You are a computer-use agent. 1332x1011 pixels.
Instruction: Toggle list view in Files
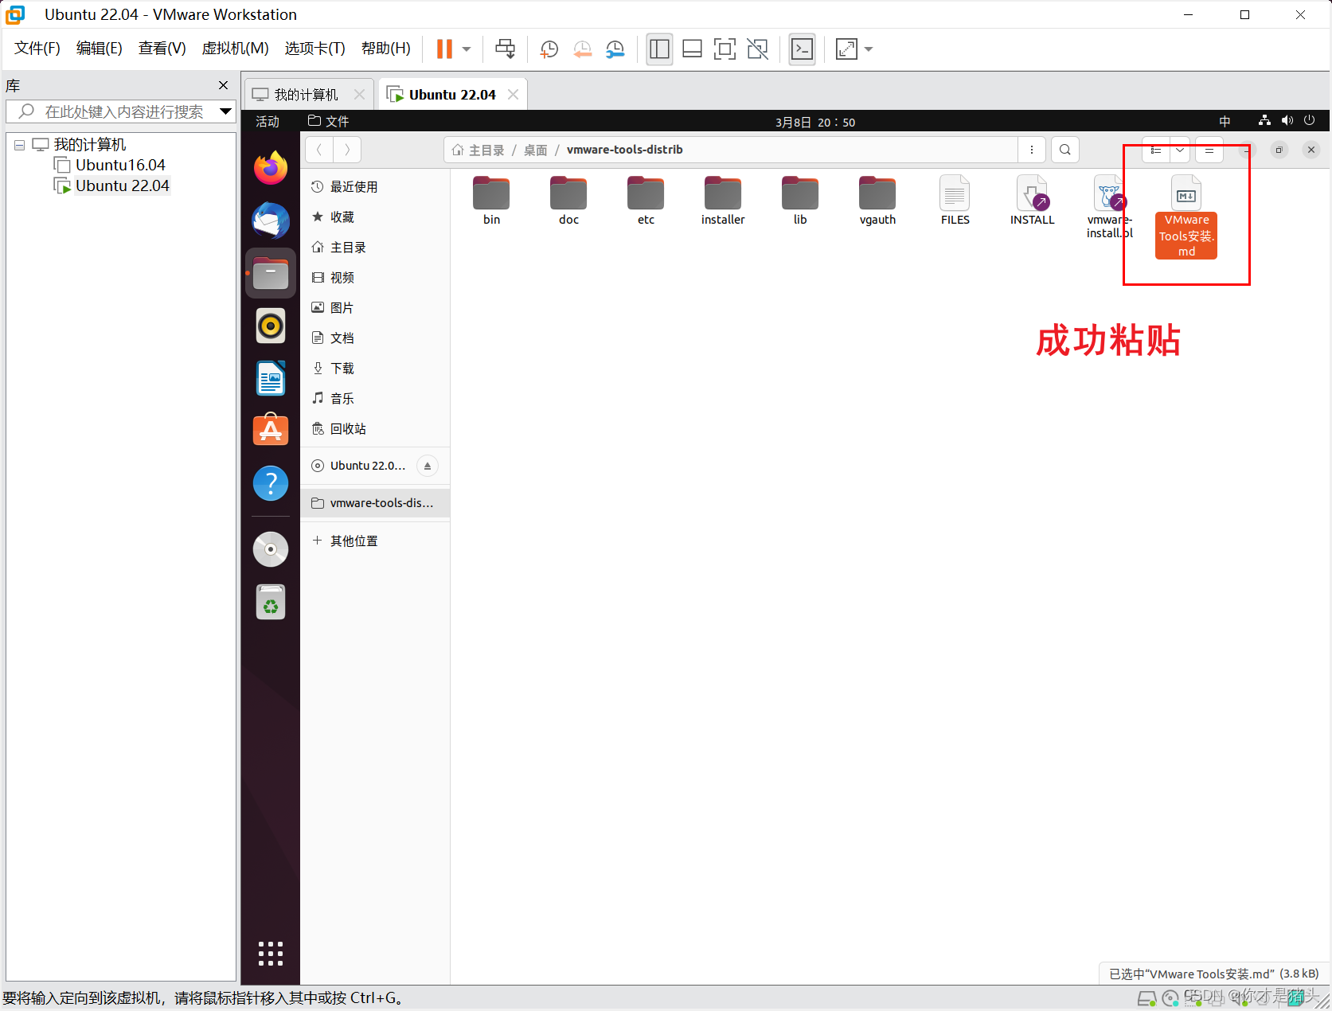click(x=1156, y=150)
